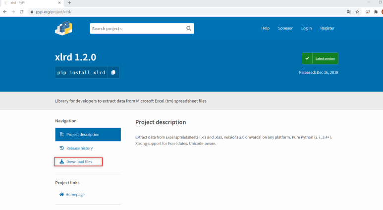383x210 pixels.
Task: Copy the pip install command
Action: tap(113, 72)
